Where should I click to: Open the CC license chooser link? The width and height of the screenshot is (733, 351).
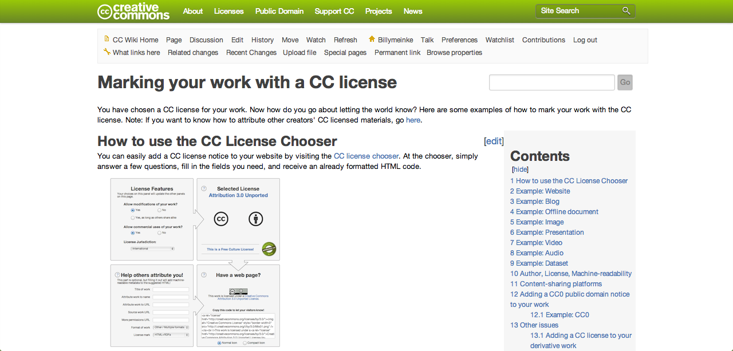click(366, 156)
